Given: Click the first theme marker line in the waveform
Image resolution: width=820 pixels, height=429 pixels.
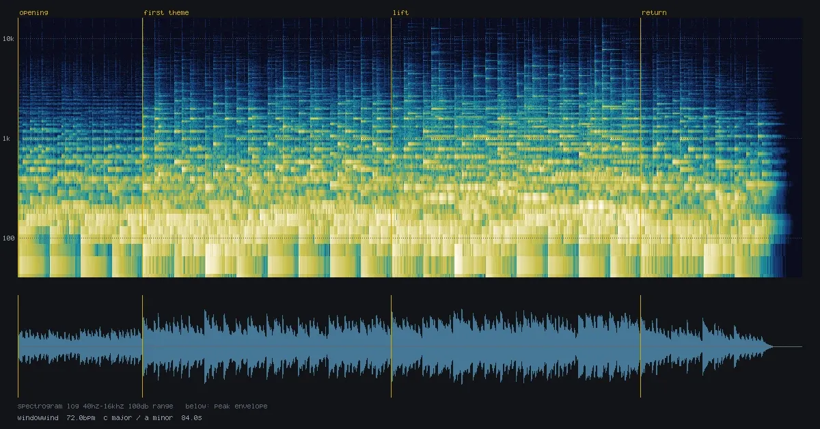Looking at the screenshot, I should (x=142, y=346).
